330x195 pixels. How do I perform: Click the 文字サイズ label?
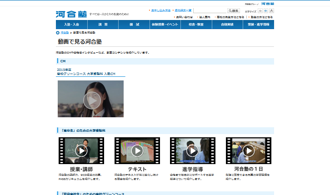pos(250,11)
